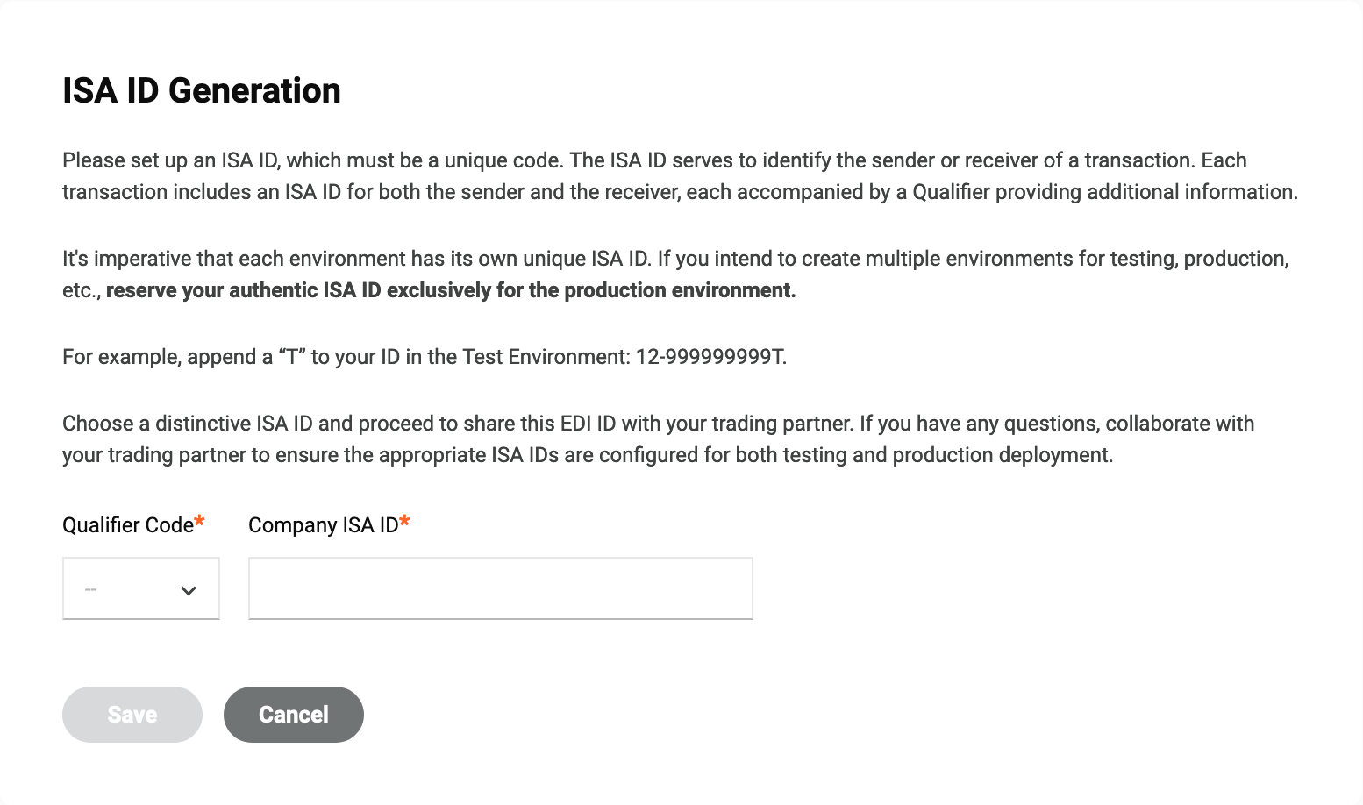Click the Company ISA ID text field
This screenshot has height=805, width=1363.
coord(500,588)
